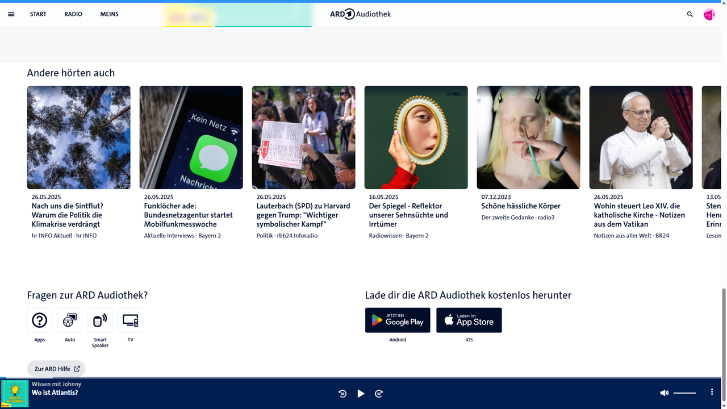This screenshot has width=727, height=409.
Task: Open the Smart Speaker help icon
Action: 100,320
